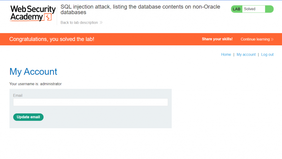
Task: Select Log out in the navigation
Action: click(267, 54)
